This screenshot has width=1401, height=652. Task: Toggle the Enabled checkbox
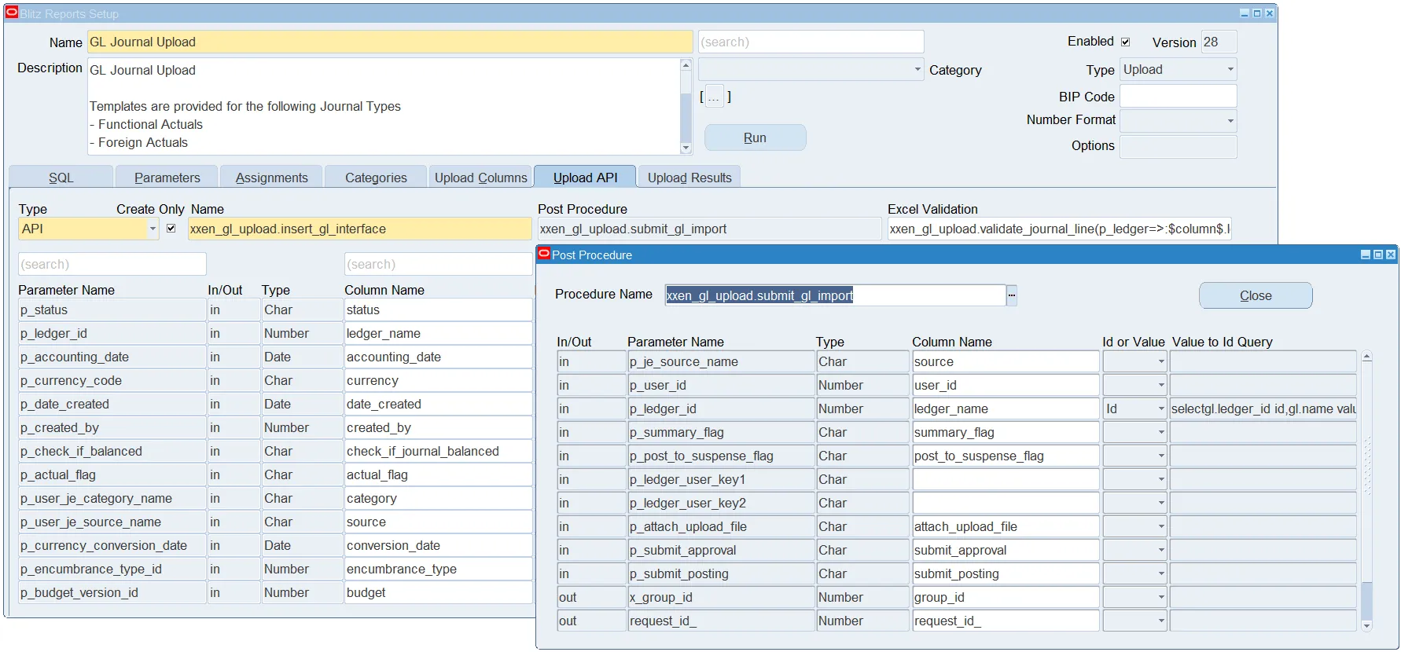click(x=1126, y=42)
